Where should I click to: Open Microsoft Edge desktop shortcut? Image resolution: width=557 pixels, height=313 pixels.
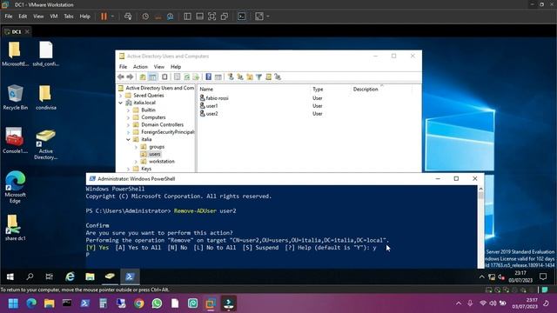point(15,187)
